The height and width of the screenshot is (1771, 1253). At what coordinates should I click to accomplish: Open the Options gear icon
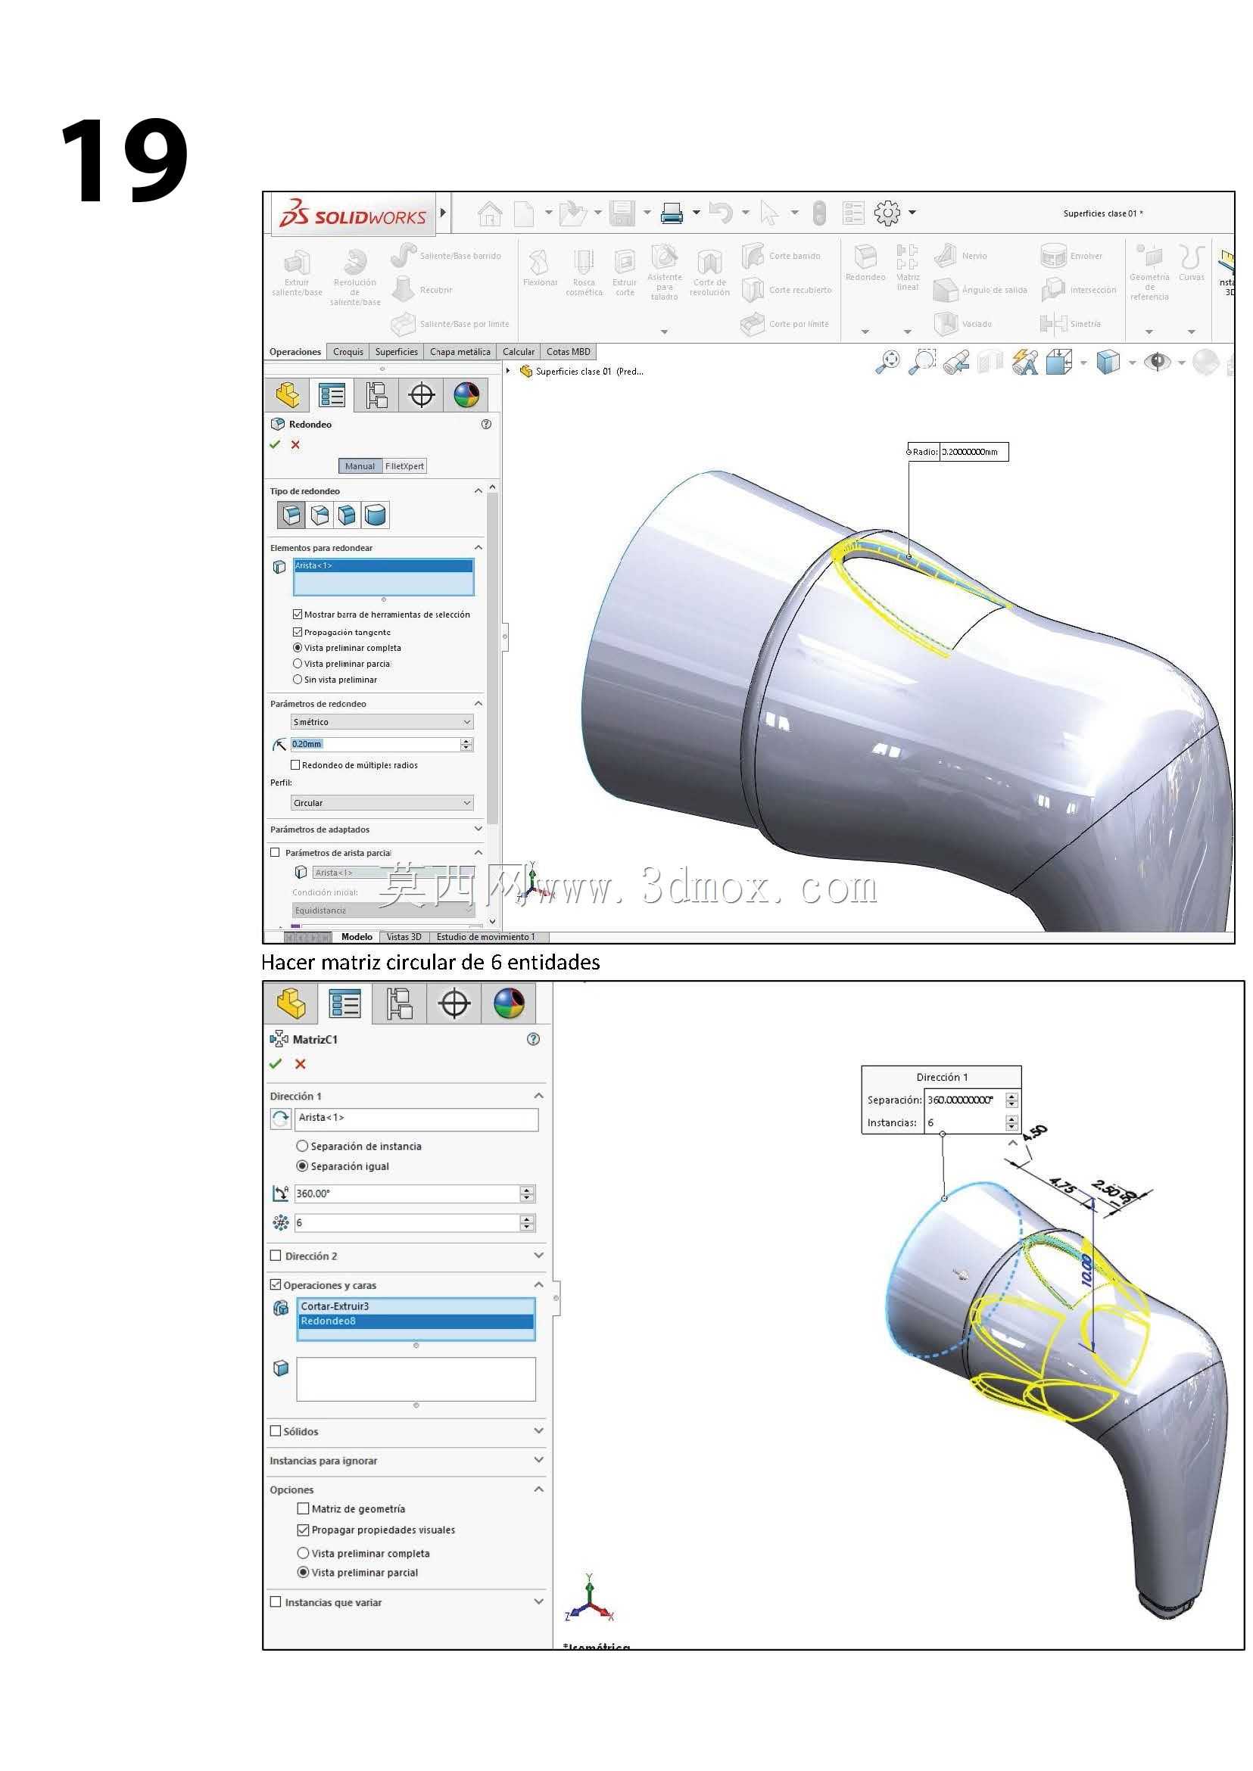pyautogui.click(x=887, y=212)
